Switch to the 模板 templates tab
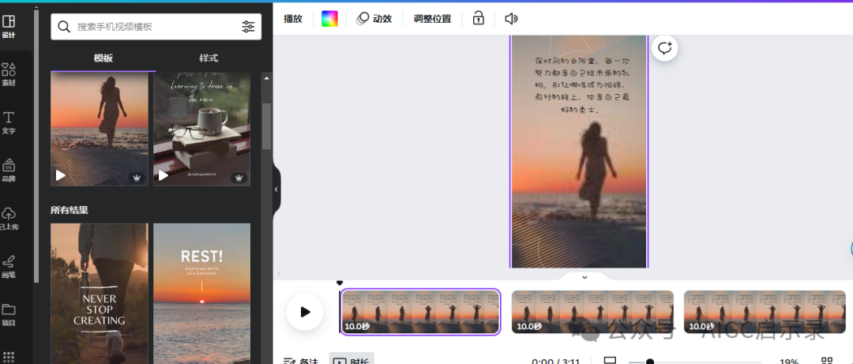 pyautogui.click(x=103, y=58)
